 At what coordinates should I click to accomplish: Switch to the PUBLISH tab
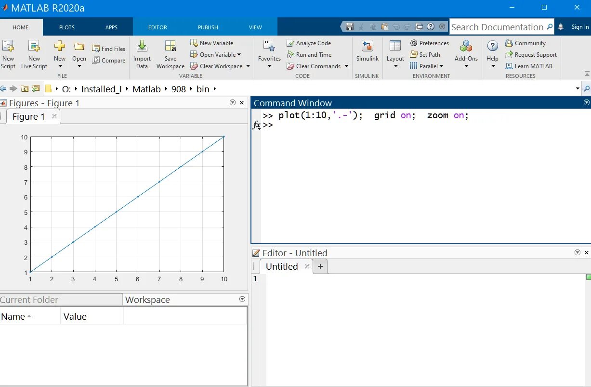[208, 27]
